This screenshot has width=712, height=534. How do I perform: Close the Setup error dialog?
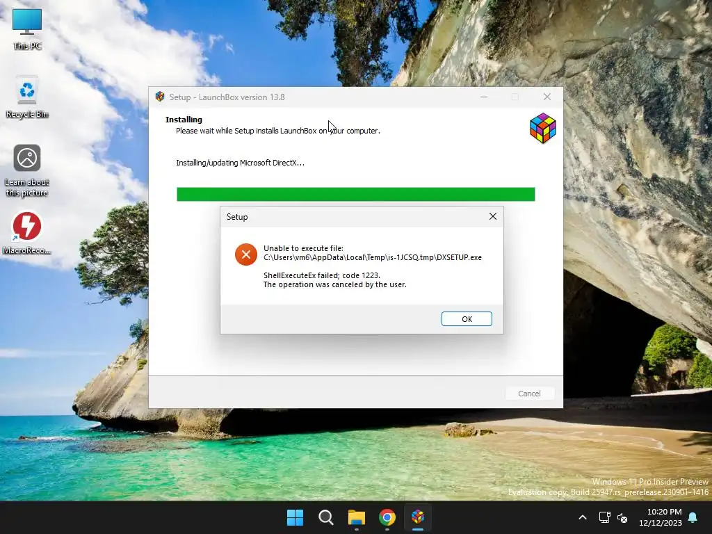point(493,217)
